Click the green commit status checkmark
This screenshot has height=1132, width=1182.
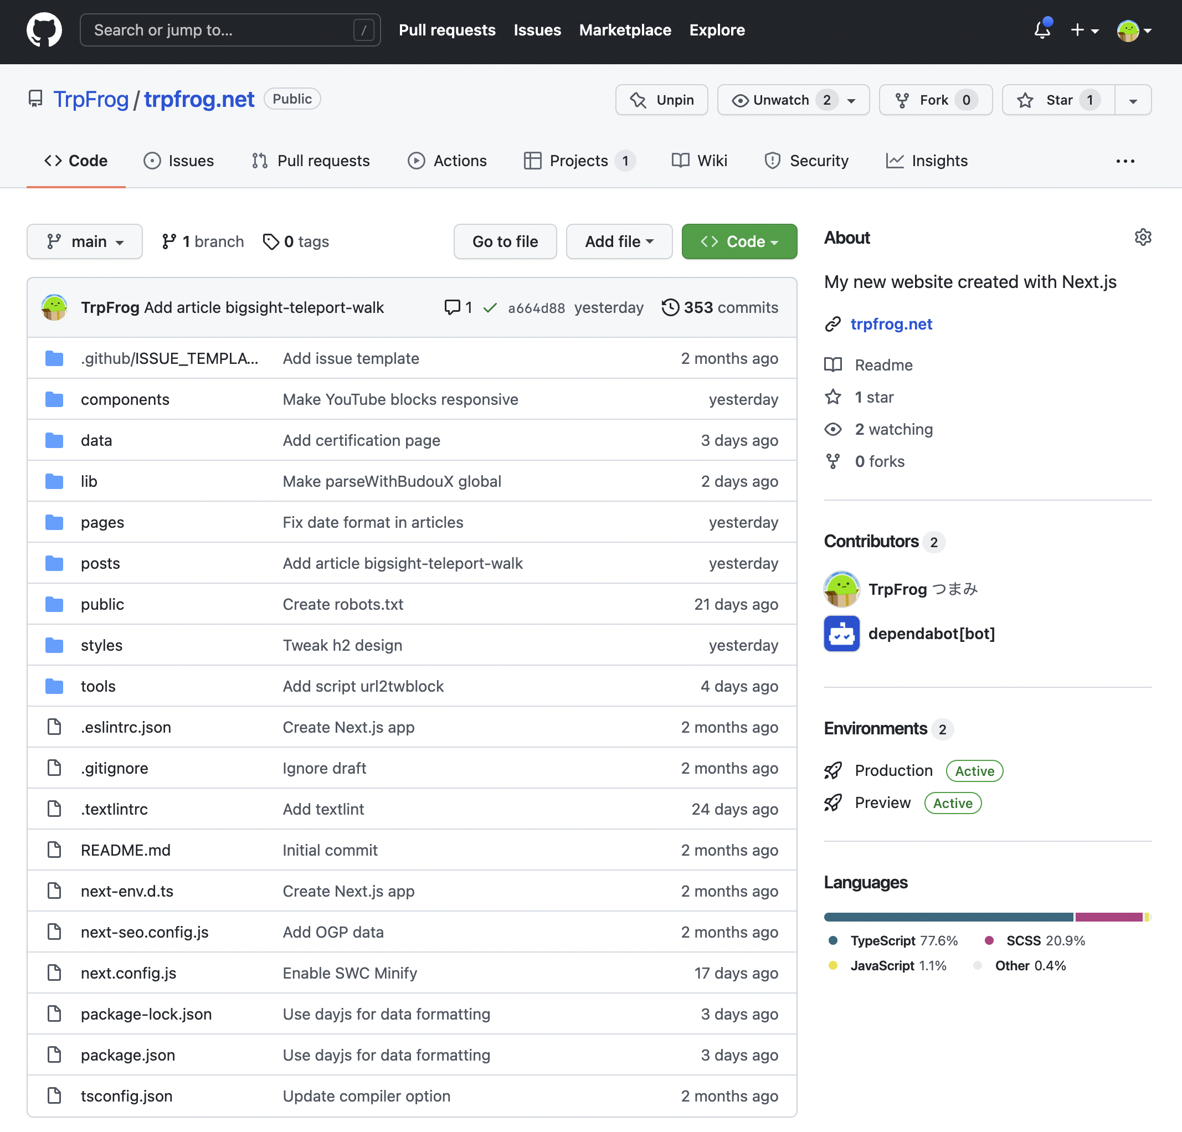pos(490,307)
